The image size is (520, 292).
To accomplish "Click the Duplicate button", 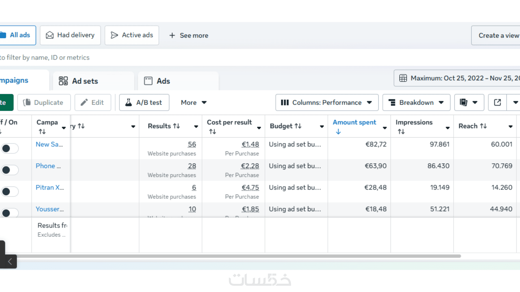I will pos(44,102).
